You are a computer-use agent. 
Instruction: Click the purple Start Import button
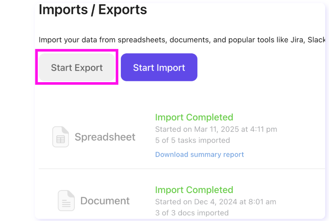coord(159,68)
